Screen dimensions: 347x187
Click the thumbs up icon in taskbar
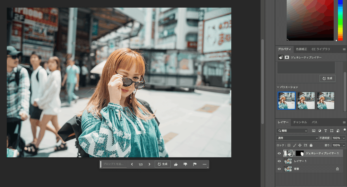coord(176,164)
